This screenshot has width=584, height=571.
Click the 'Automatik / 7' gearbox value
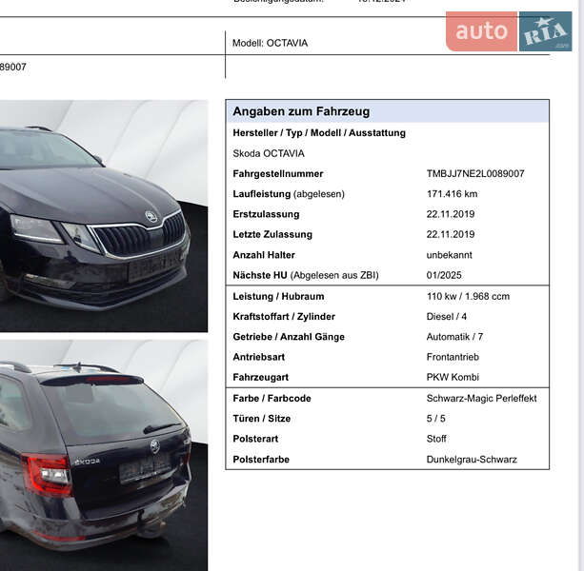pyautogui.click(x=454, y=337)
